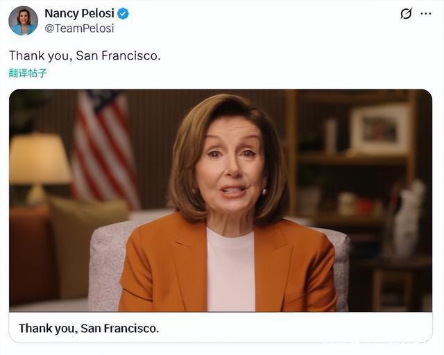Open the @TeamPelosi handle link
Screen dimensions: 444x355
click(79, 28)
